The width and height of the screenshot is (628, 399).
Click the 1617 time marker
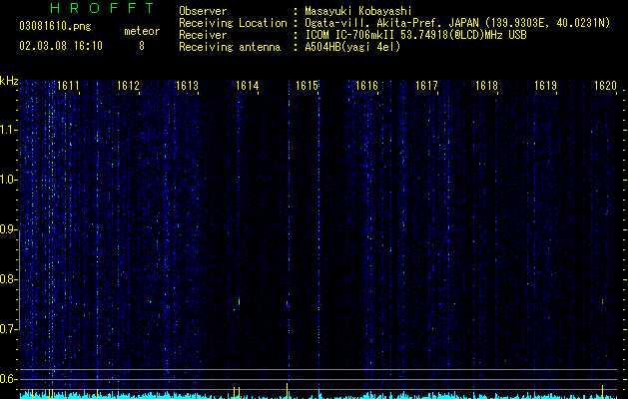(x=426, y=86)
